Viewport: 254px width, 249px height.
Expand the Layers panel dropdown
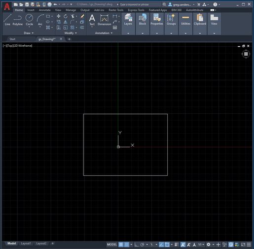tap(128, 33)
